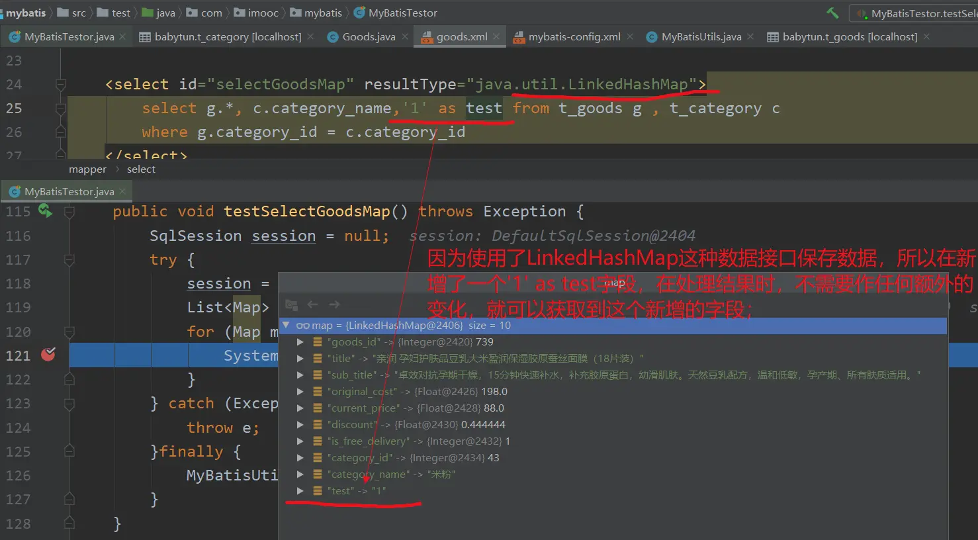Click the imooc folder in the breadcrumb
978x540 pixels.
click(263, 13)
